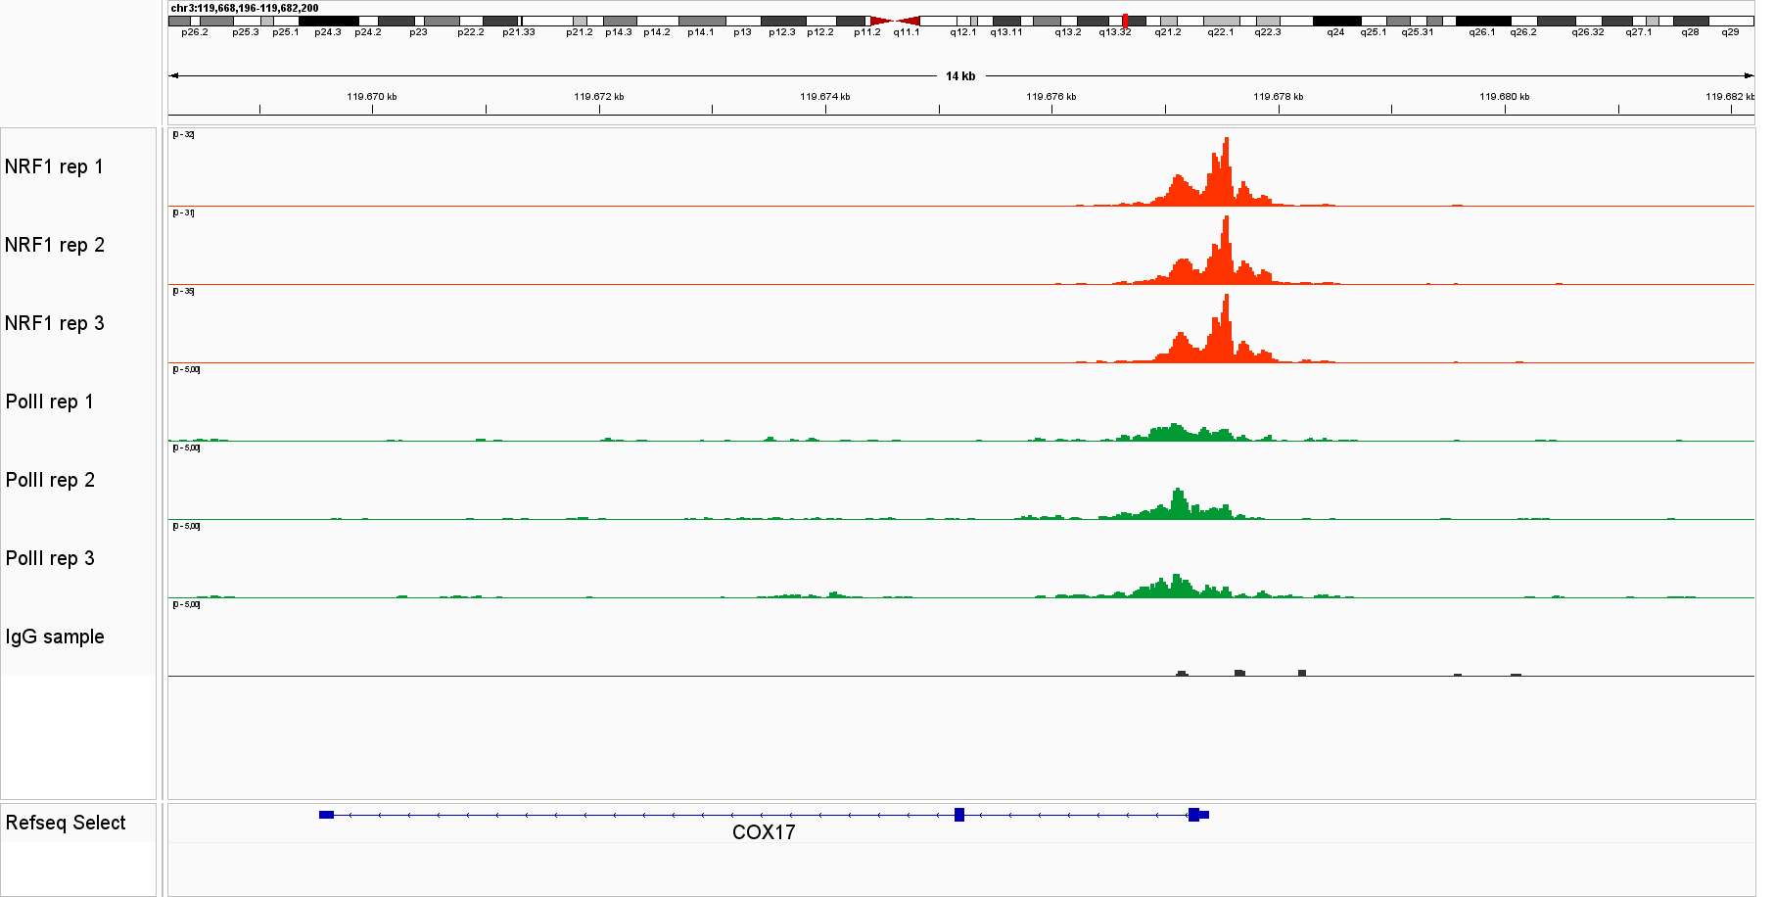Click the COX17 gene label
Screen dimensions: 1774x897
[764, 832]
